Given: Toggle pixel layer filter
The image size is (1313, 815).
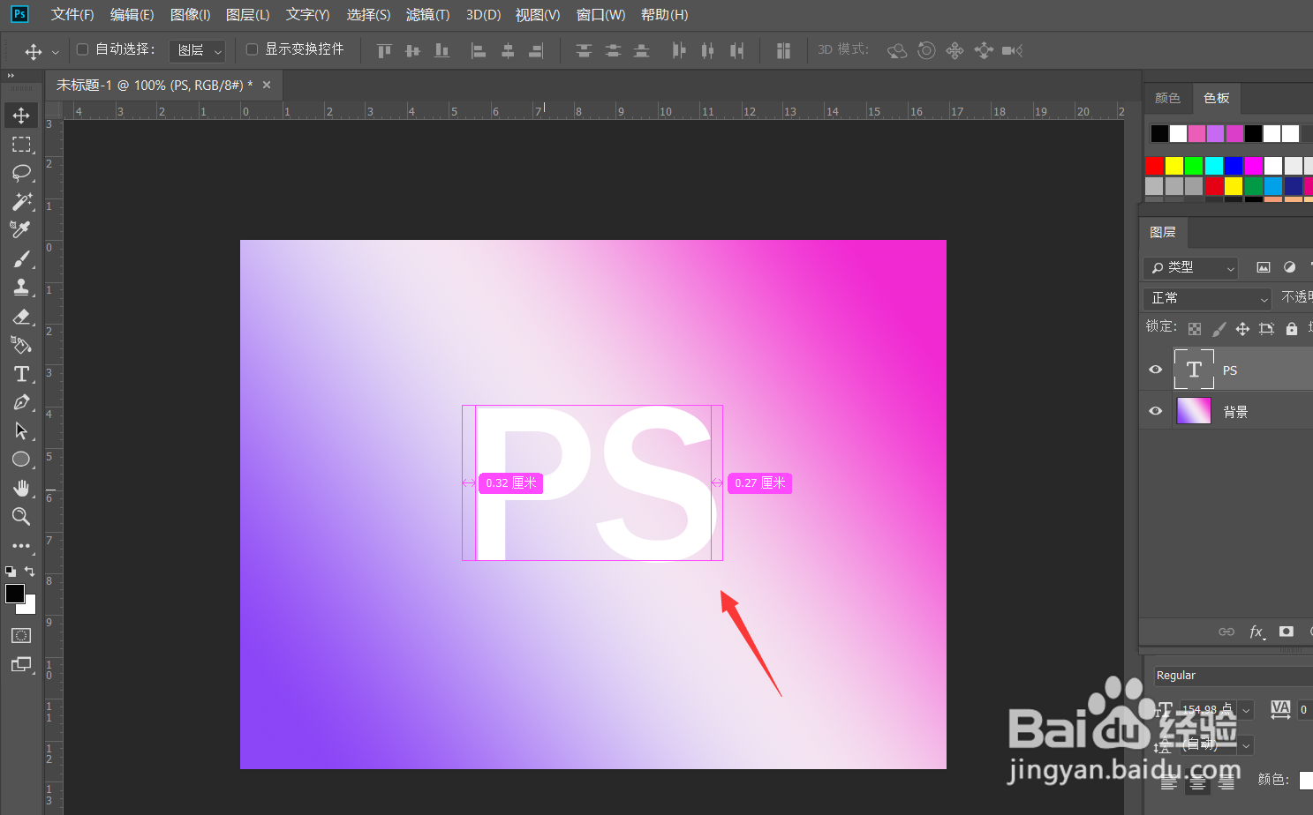Looking at the screenshot, I should click(x=1264, y=267).
